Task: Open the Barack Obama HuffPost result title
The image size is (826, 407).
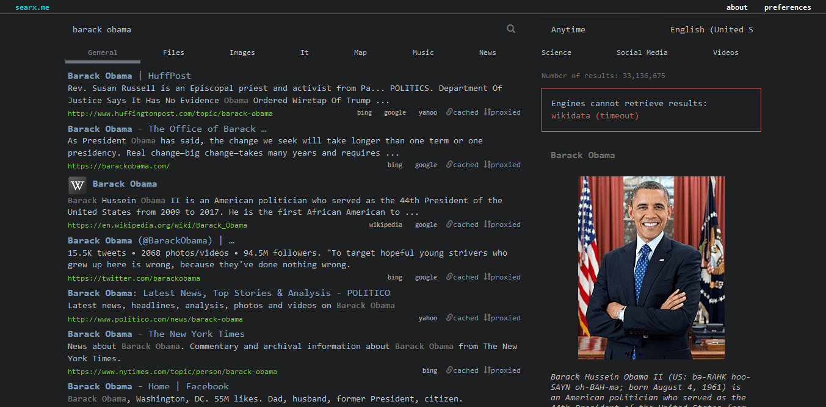Action: [x=129, y=76]
